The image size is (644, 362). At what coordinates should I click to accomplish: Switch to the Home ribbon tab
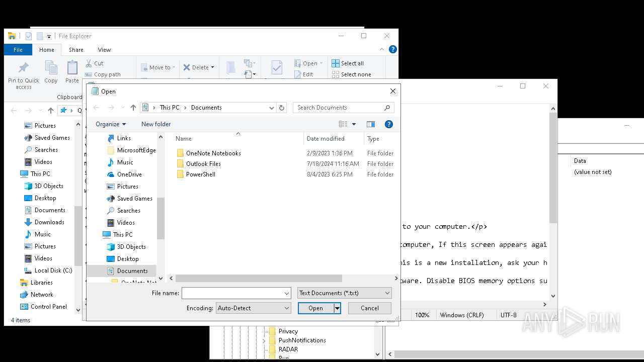click(x=46, y=50)
